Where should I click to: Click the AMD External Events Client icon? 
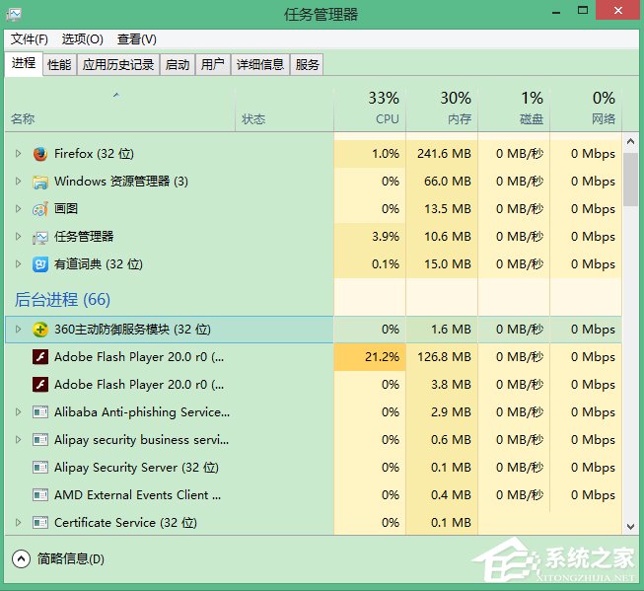tap(40, 495)
